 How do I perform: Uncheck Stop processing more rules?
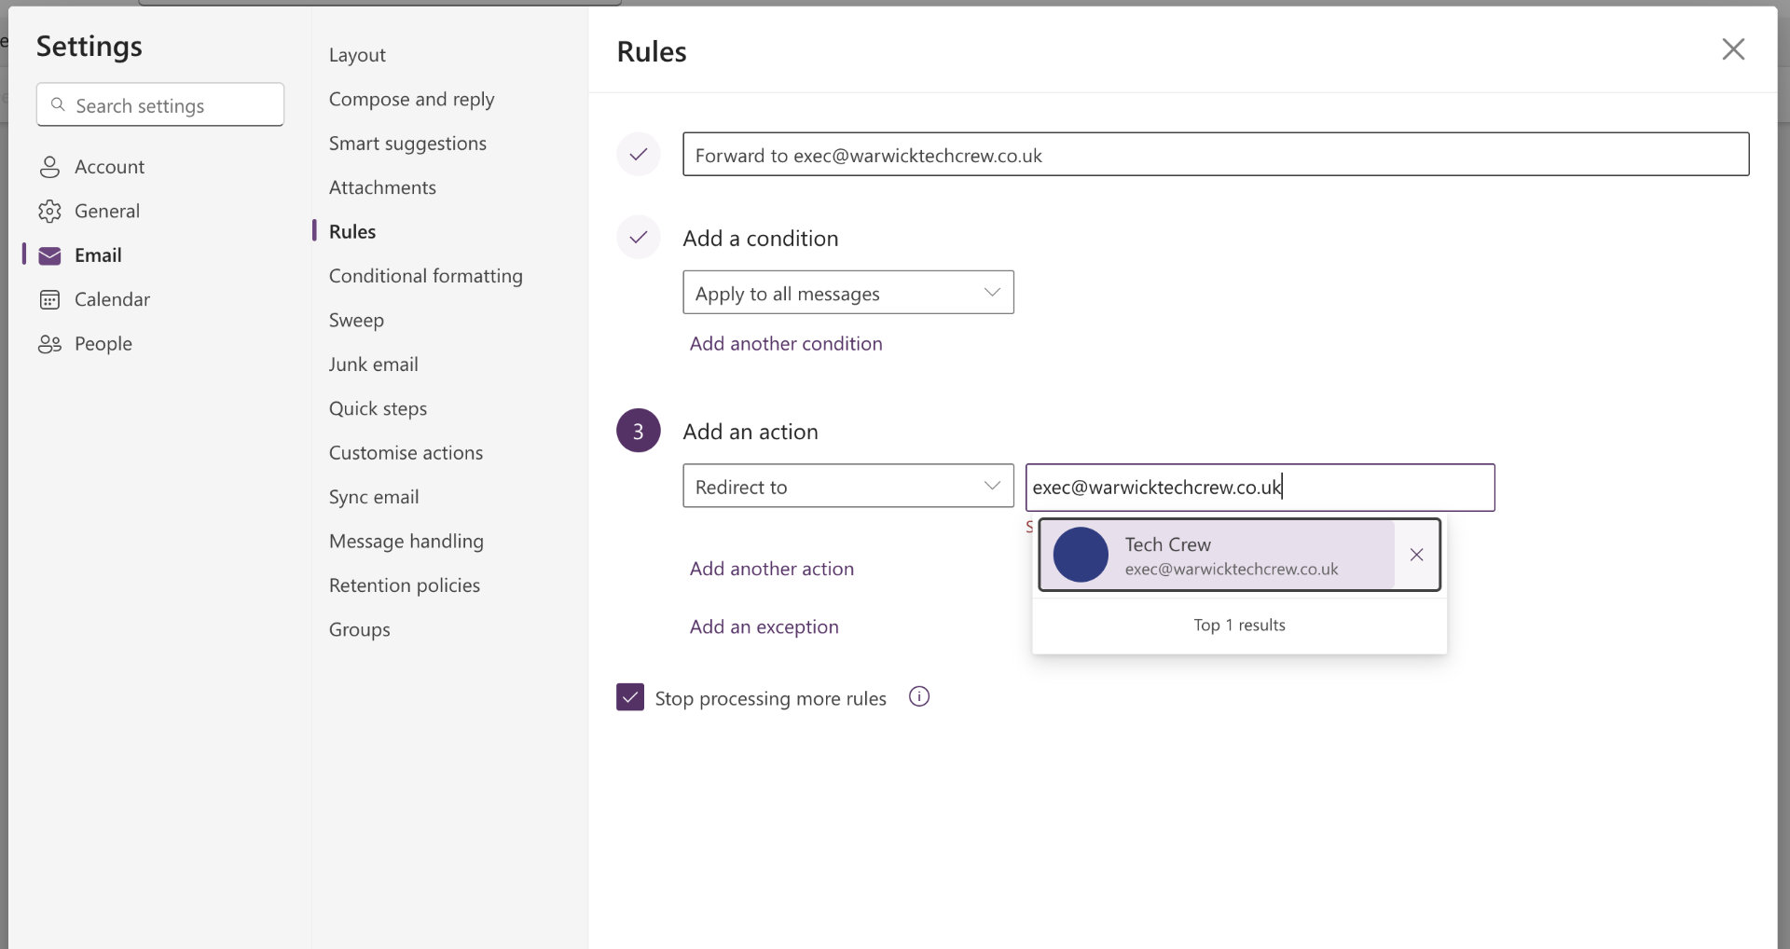click(629, 696)
